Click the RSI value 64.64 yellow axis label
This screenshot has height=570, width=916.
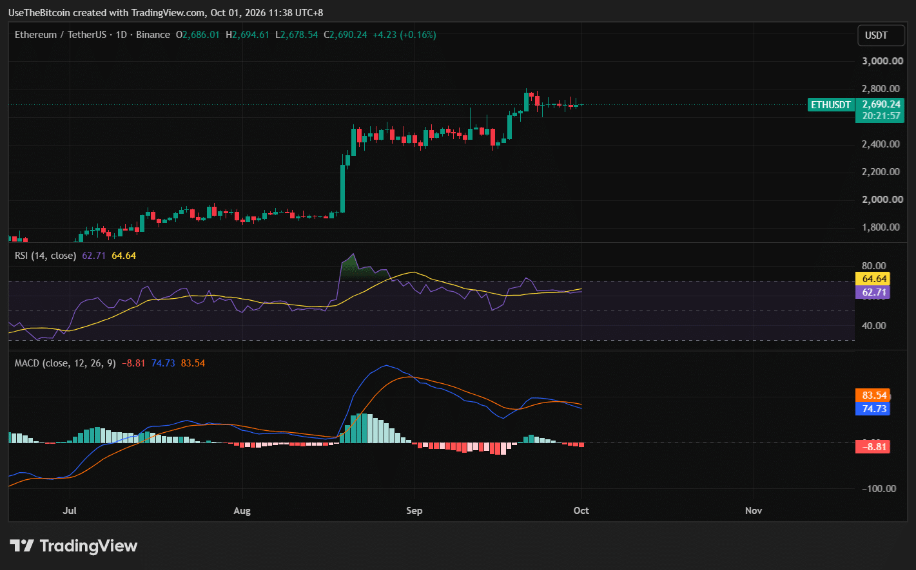tap(873, 279)
